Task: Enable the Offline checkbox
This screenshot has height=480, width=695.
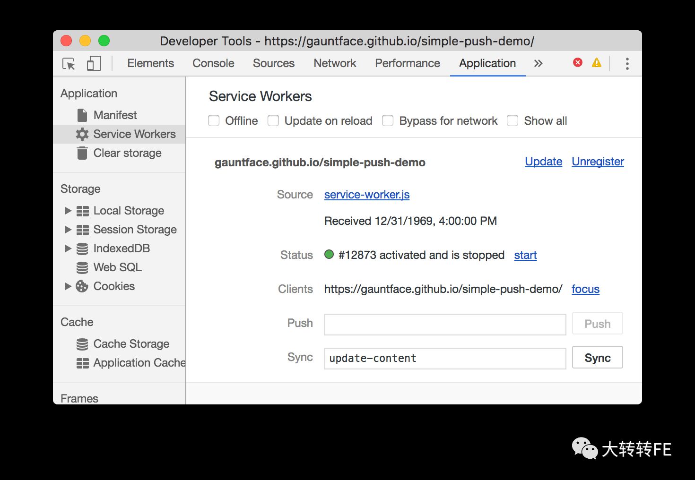Action: point(214,121)
